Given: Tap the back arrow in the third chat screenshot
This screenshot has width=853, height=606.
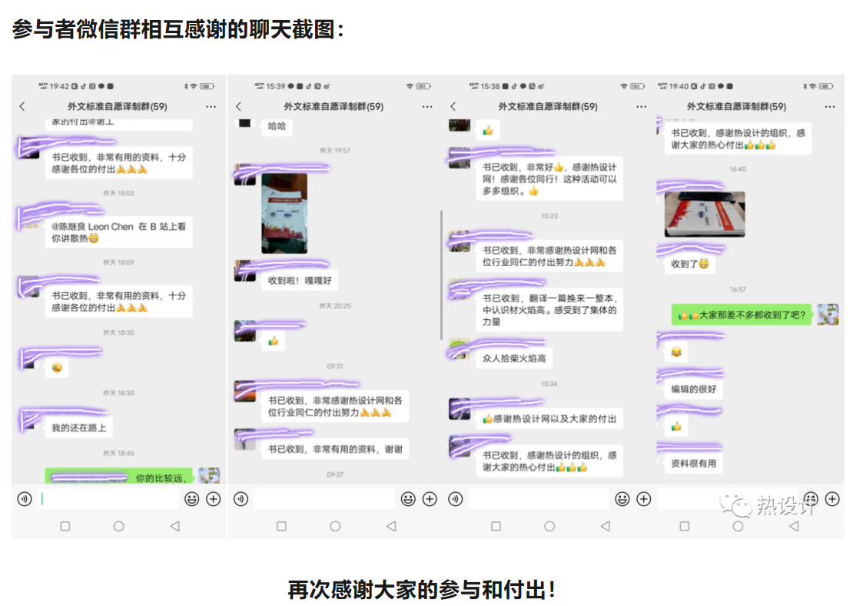Looking at the screenshot, I should coord(453,106).
